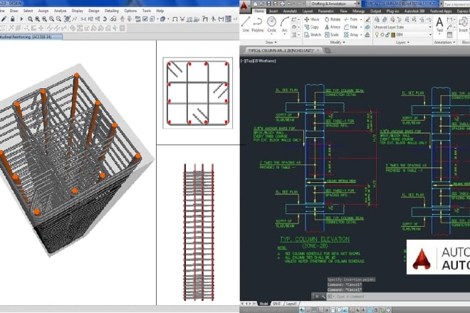Image resolution: width=470 pixels, height=313 pixels.
Task: Click the Print icon in AutoCAD quick access
Action: click(x=283, y=4)
